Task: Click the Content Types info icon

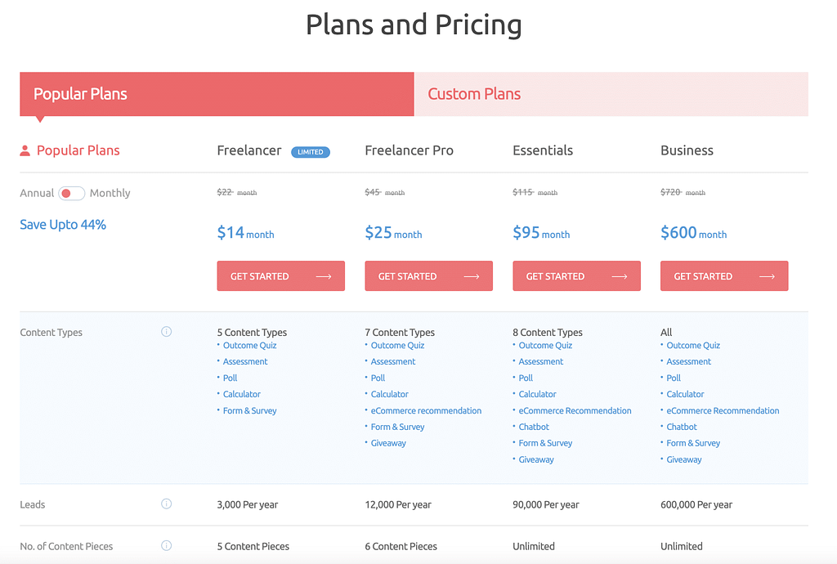Action: pos(166,332)
